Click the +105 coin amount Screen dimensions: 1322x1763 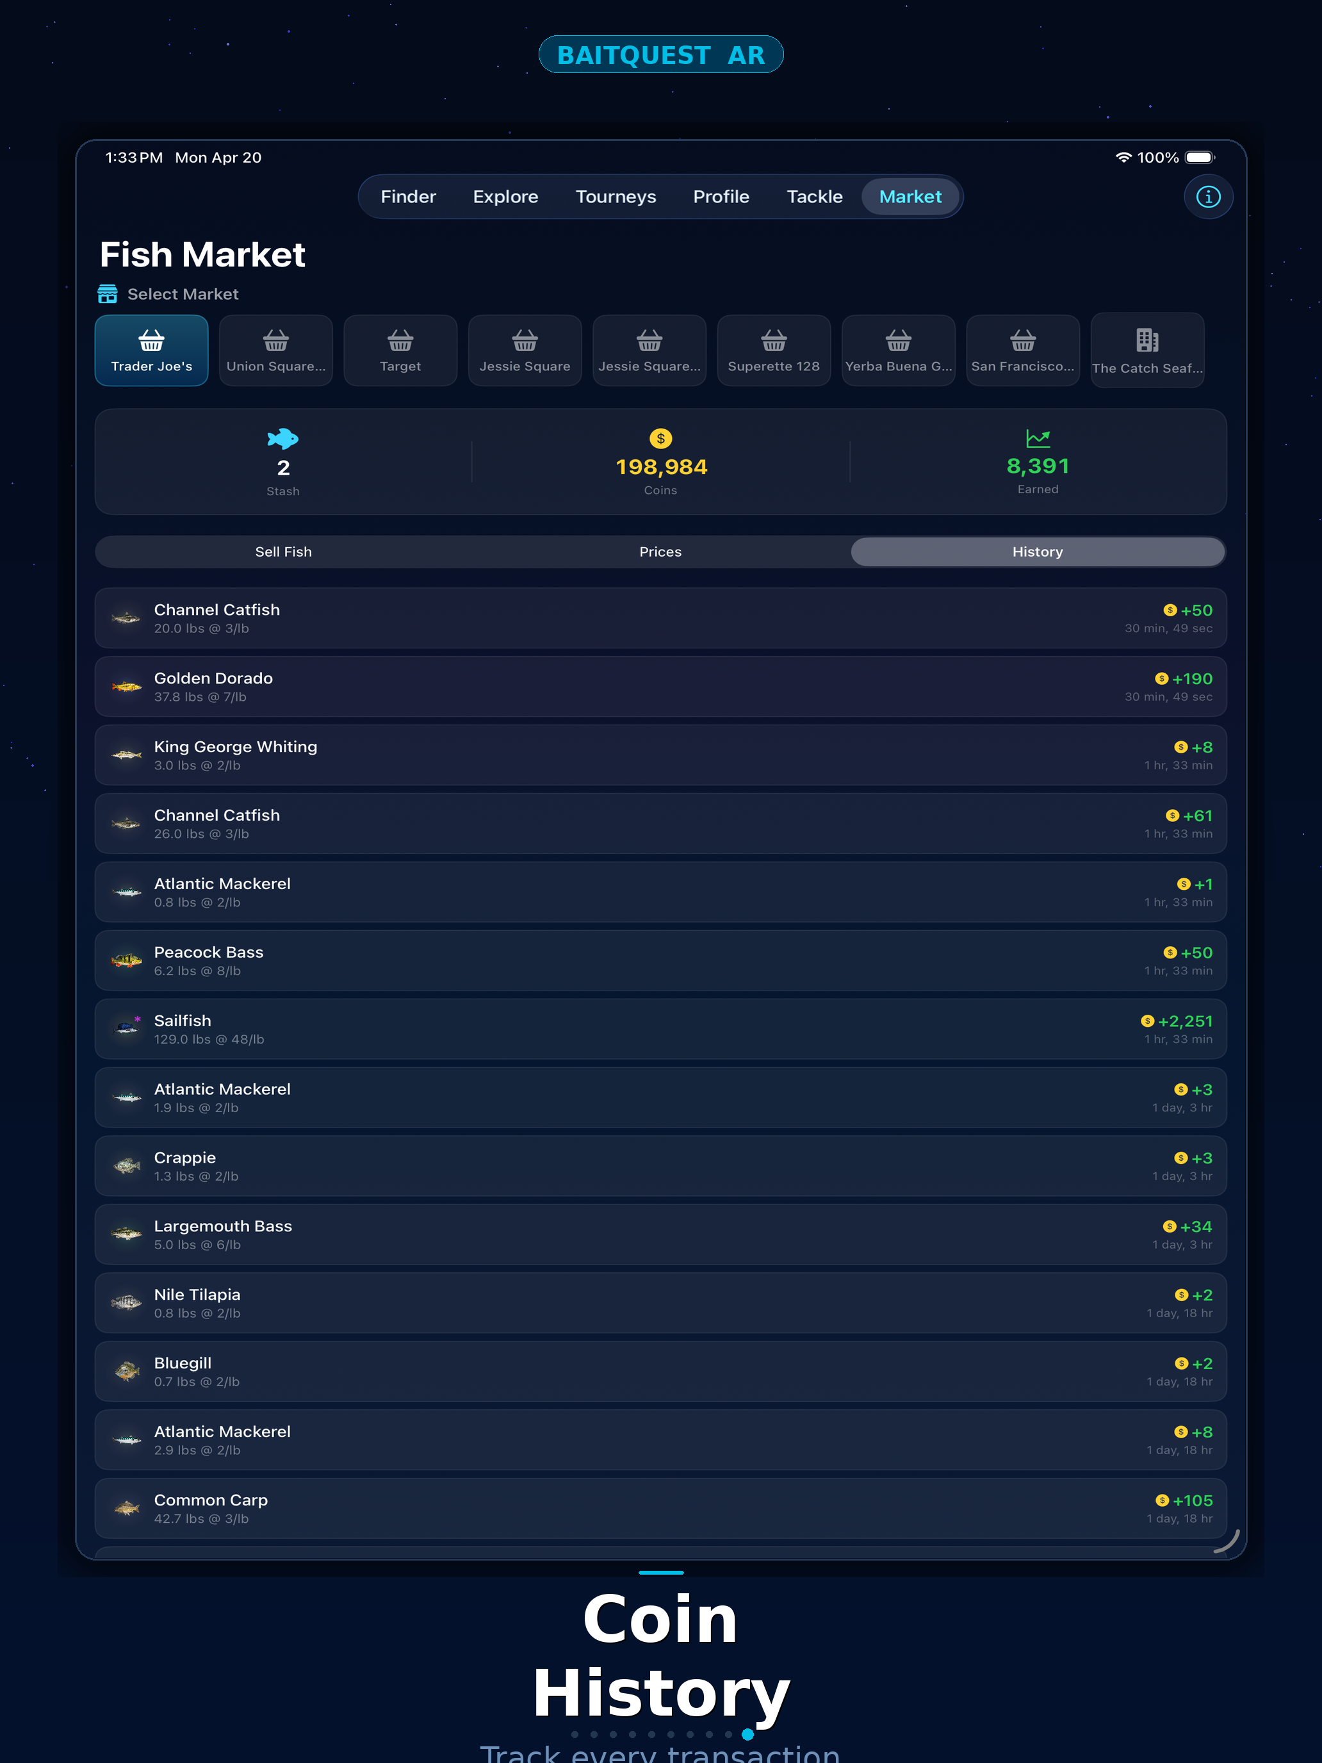[1192, 1501]
